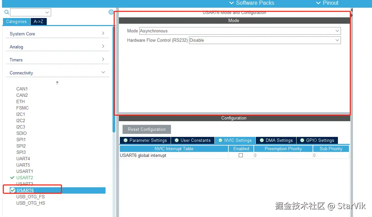
Task: Click the search magnifier icon
Action: click(7, 12)
